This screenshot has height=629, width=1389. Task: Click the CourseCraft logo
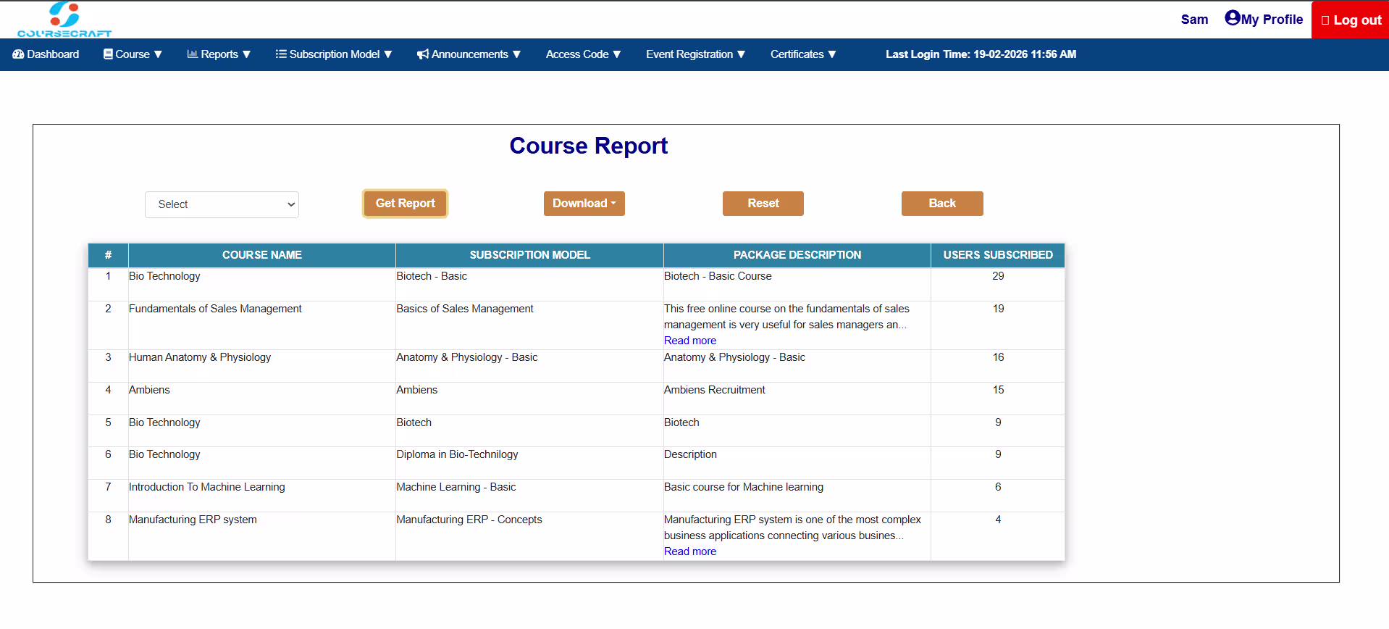coord(64,20)
